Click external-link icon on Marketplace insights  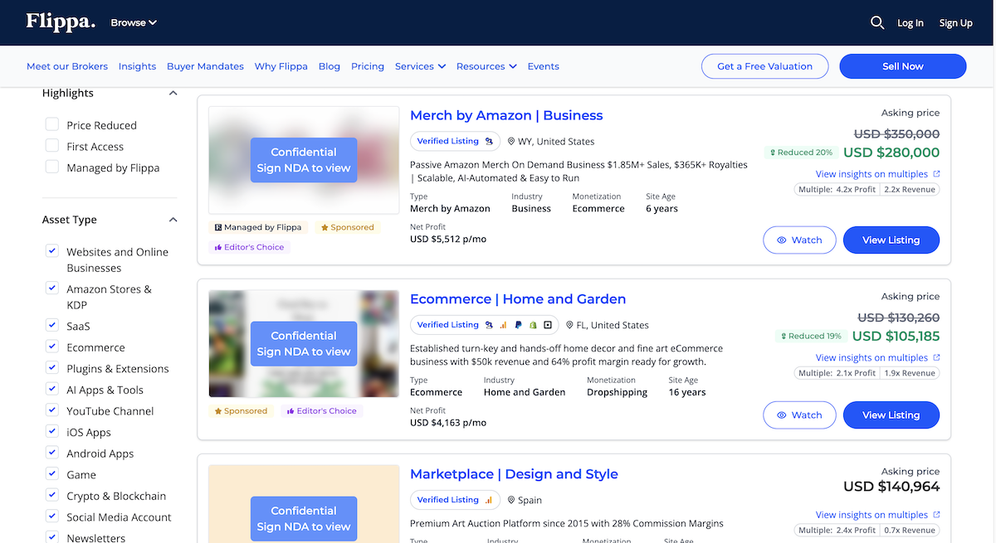click(937, 515)
